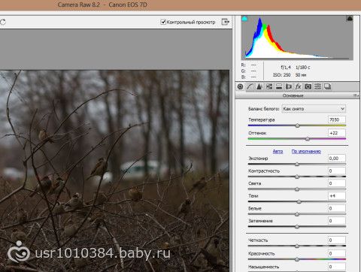Click the Экспонир exposure slider handle
This screenshot has width=361, height=272.
tap(297, 165)
